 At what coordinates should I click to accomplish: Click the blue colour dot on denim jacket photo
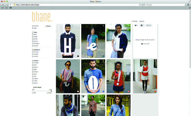click(103, 91)
